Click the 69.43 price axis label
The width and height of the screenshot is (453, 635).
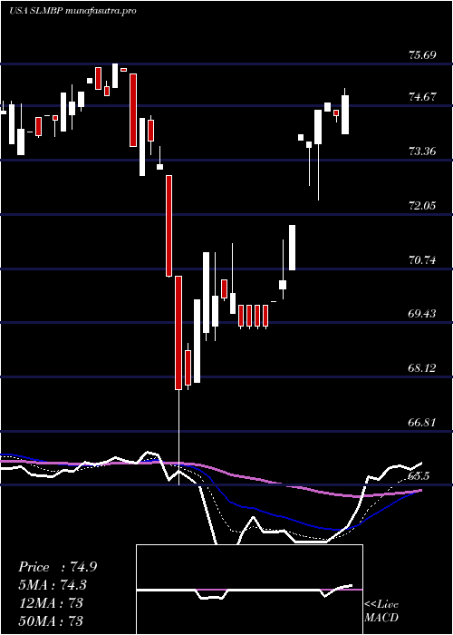[422, 314]
